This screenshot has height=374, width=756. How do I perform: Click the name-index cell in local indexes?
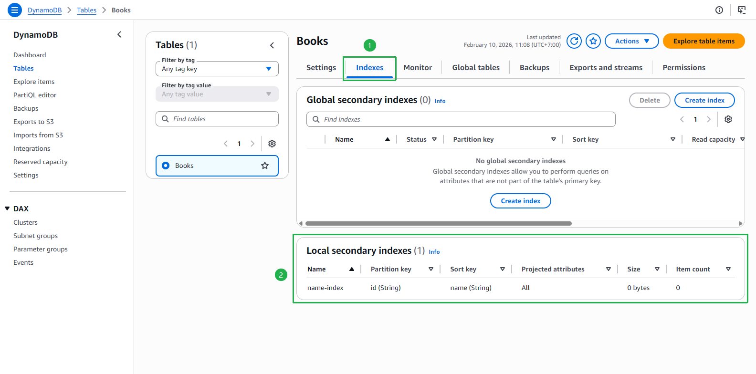point(325,288)
